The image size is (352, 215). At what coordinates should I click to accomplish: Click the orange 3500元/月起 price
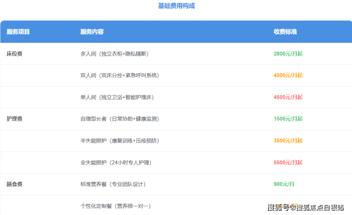[288, 141]
